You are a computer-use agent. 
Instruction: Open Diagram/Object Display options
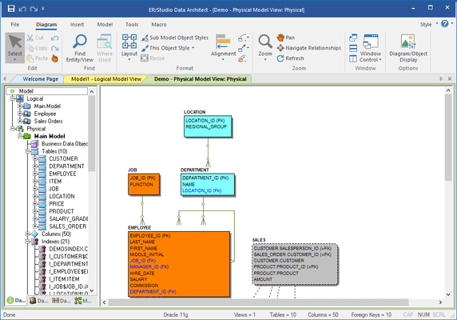[x=408, y=48]
